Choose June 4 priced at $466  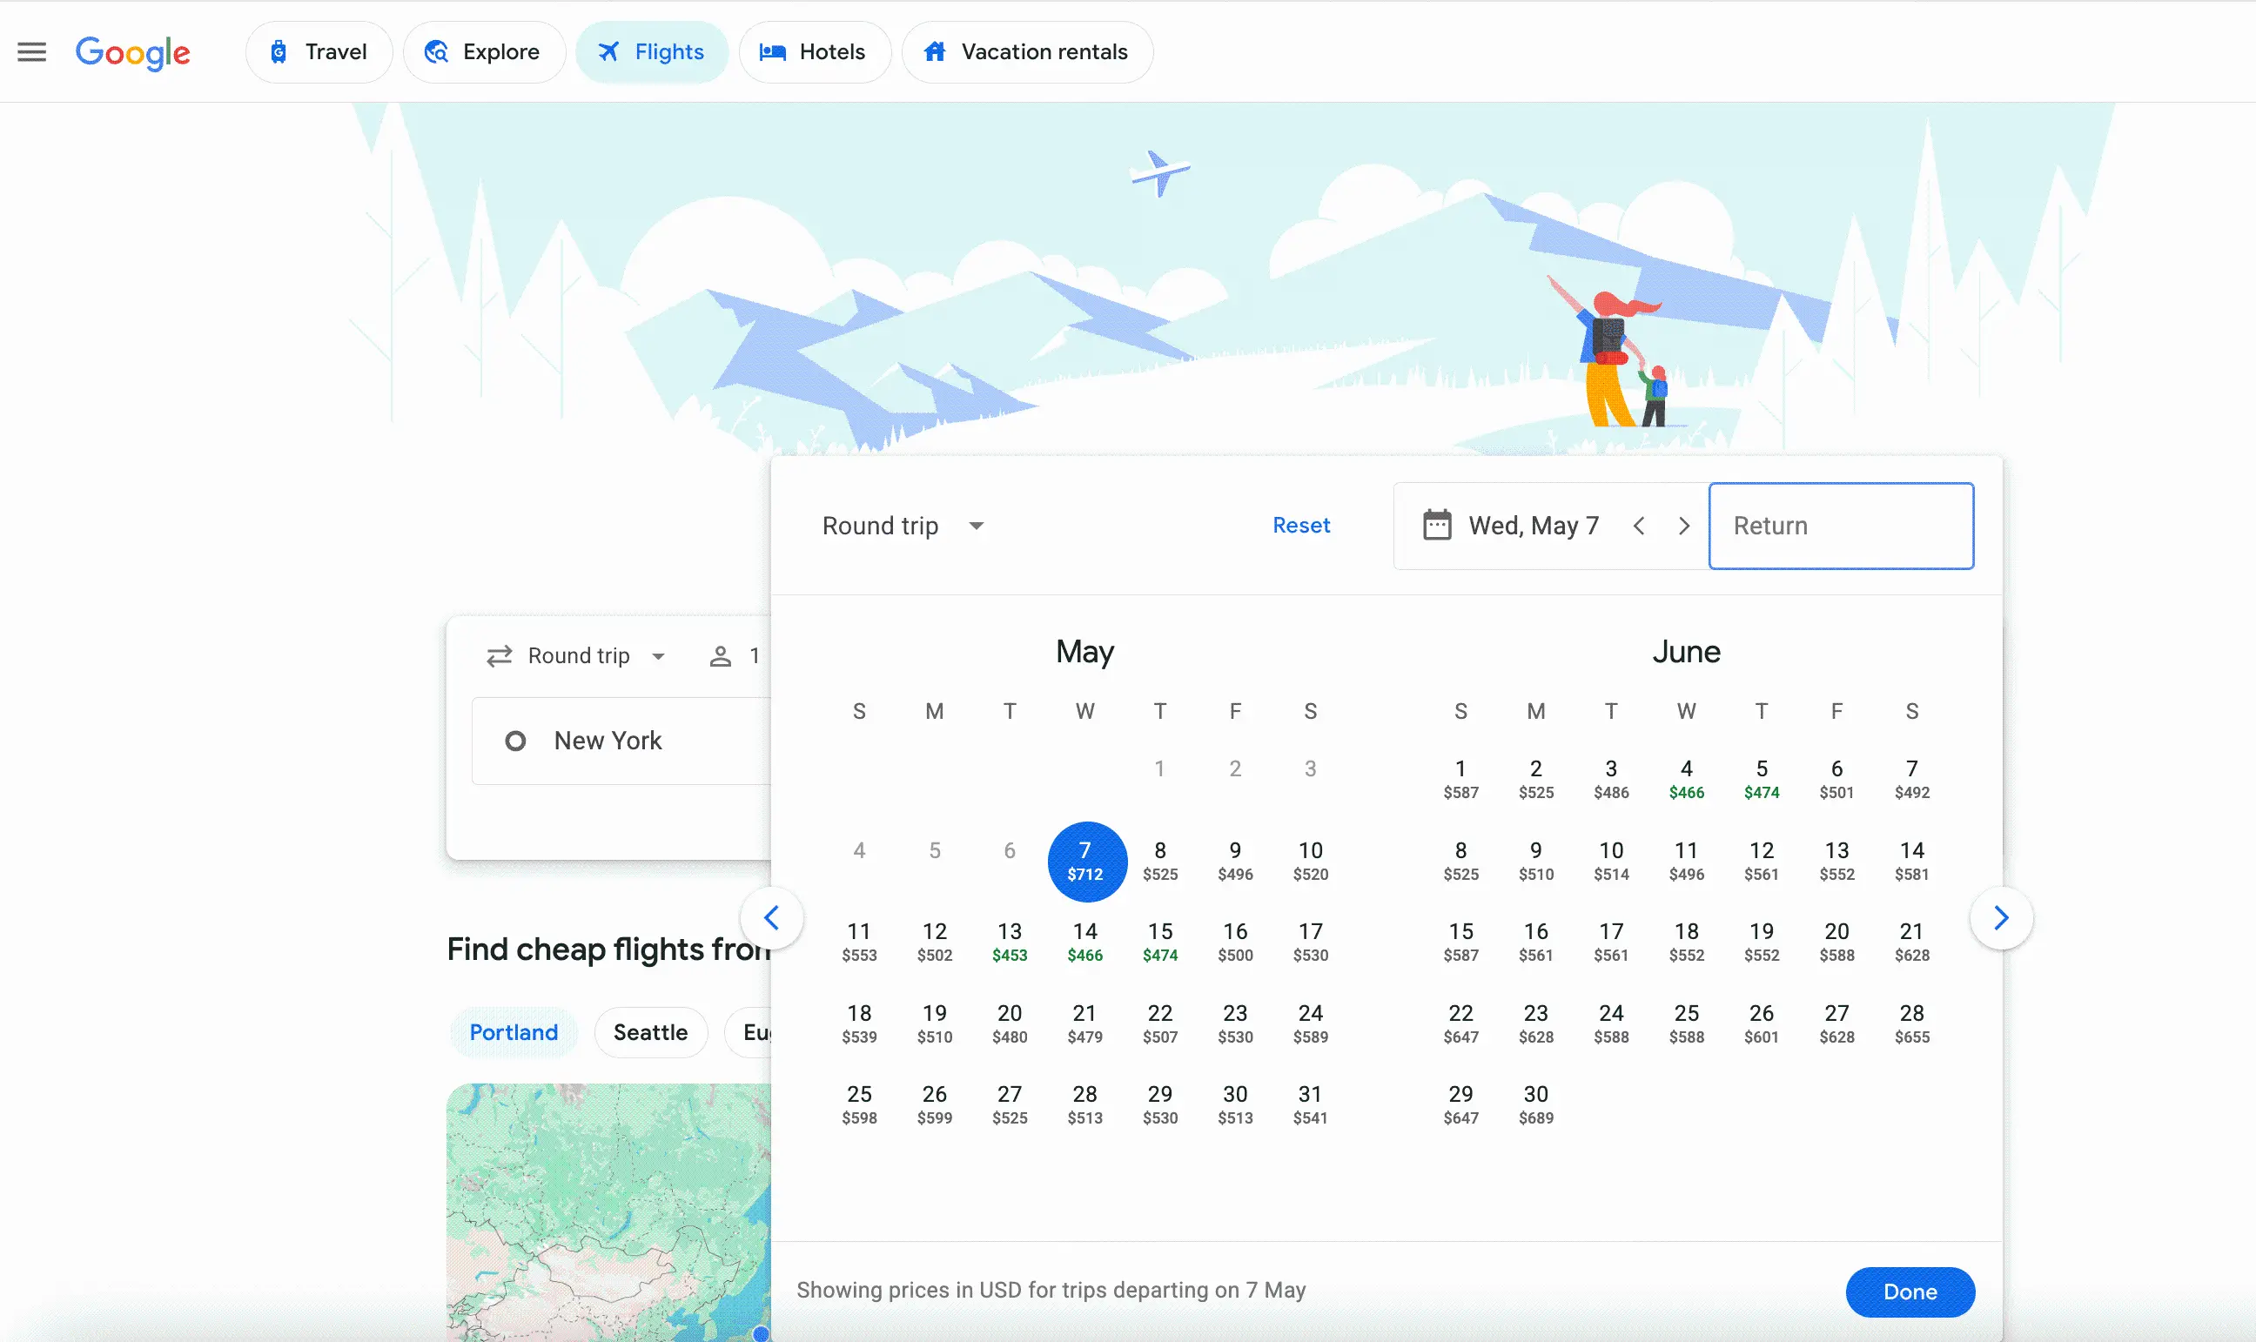tap(1685, 779)
